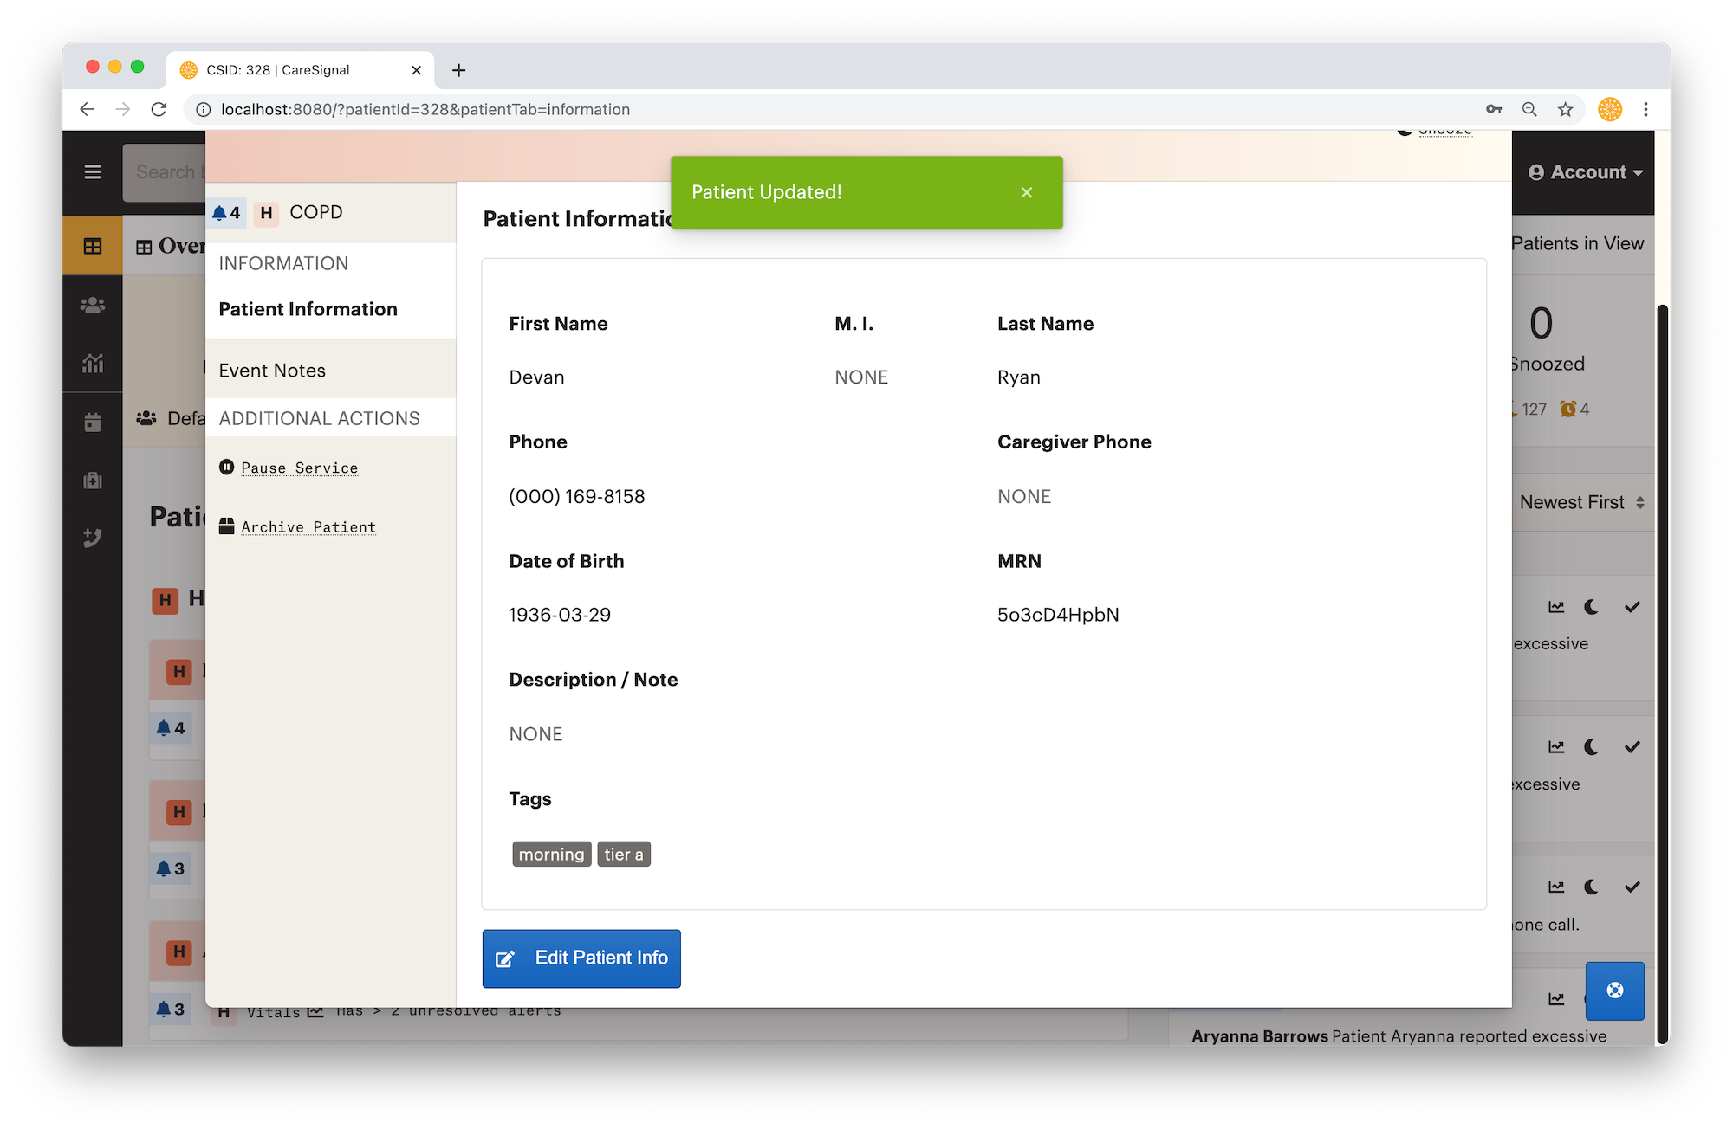View chart icon in 'one call.' alert row
This screenshot has height=1129, width=1733.
(x=1556, y=887)
